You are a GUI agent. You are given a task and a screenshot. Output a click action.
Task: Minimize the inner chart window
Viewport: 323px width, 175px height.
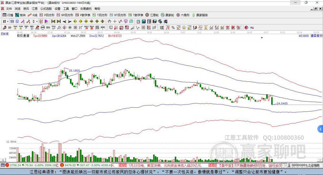coord(312,9)
